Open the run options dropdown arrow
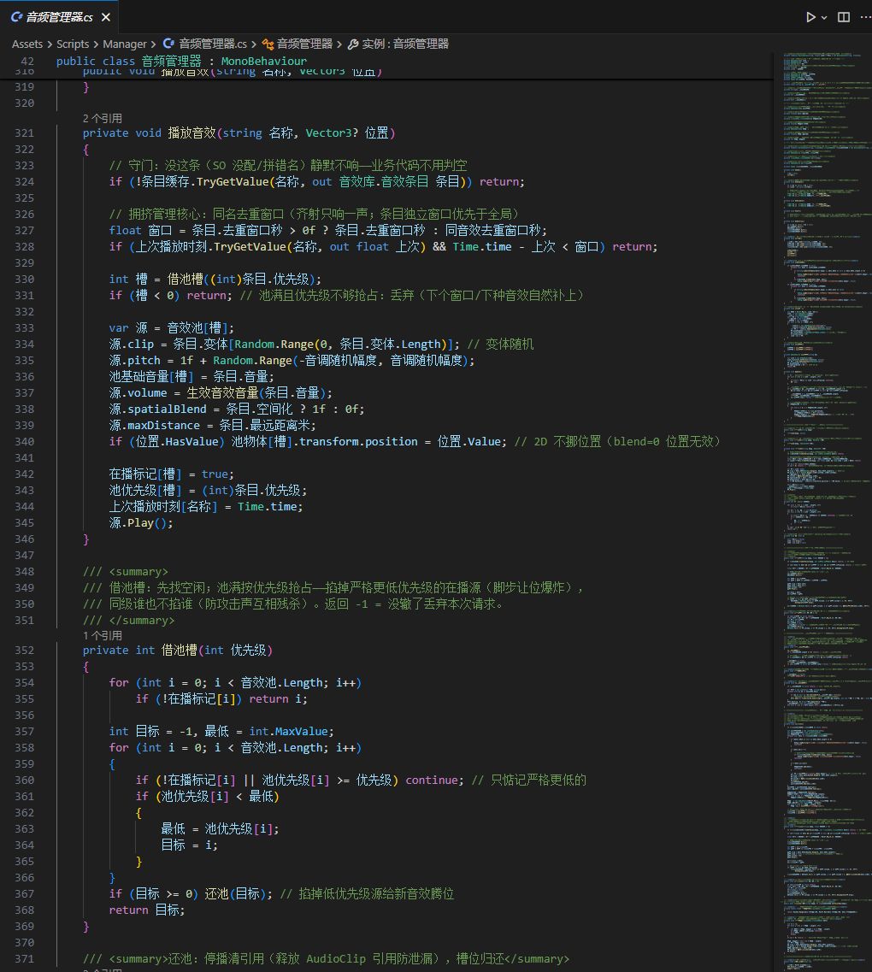872x972 pixels. click(x=824, y=18)
